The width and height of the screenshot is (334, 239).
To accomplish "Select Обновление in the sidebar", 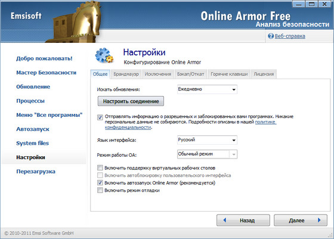I will pyautogui.click(x=33, y=86).
